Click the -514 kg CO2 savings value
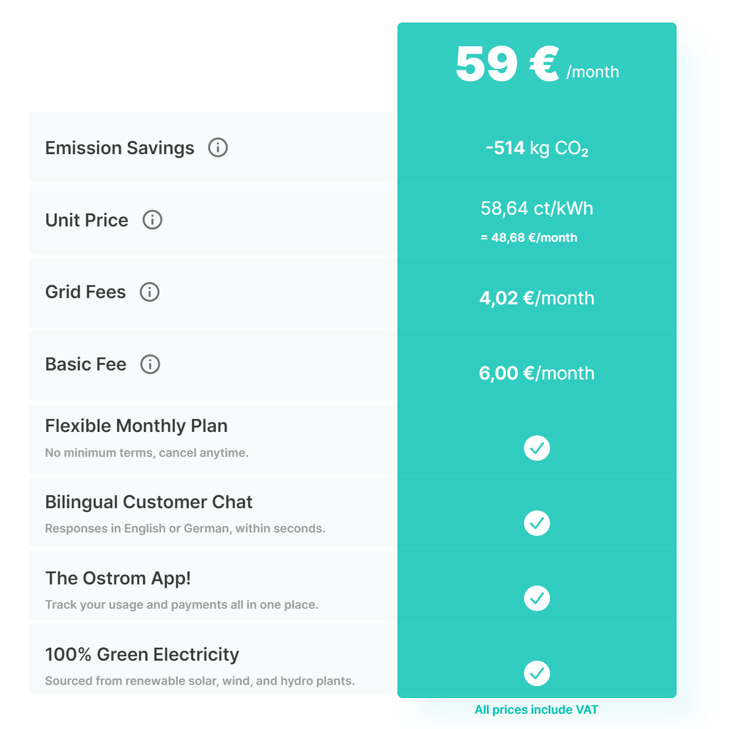Image resolution: width=729 pixels, height=729 pixels. pos(536,148)
